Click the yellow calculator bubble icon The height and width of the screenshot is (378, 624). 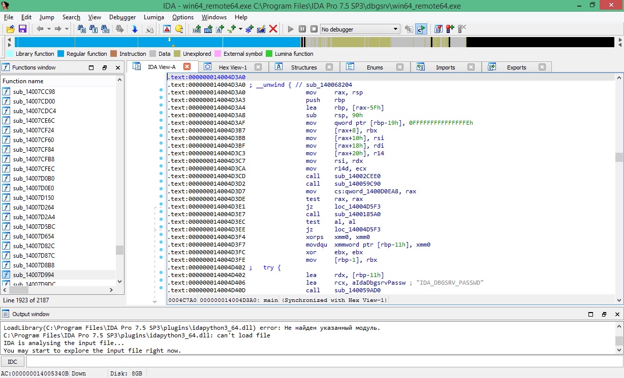tap(179, 29)
